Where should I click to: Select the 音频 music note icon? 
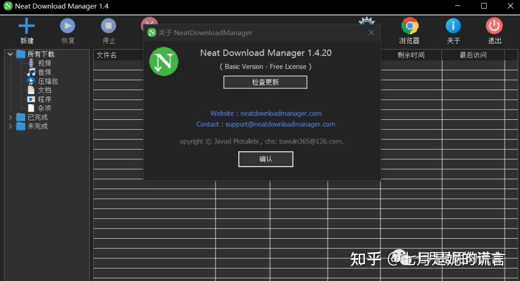(x=31, y=72)
